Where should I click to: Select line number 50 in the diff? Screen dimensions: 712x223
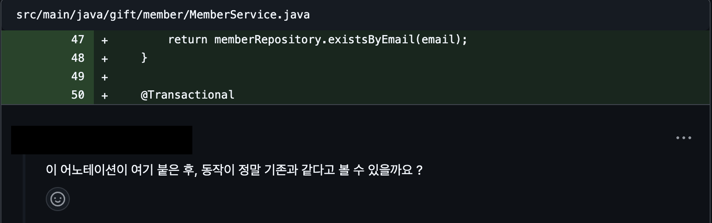[x=78, y=95]
